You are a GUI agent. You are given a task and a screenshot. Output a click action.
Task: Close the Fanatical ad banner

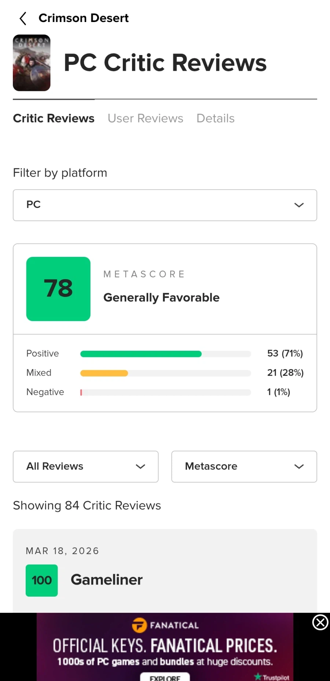(320, 623)
